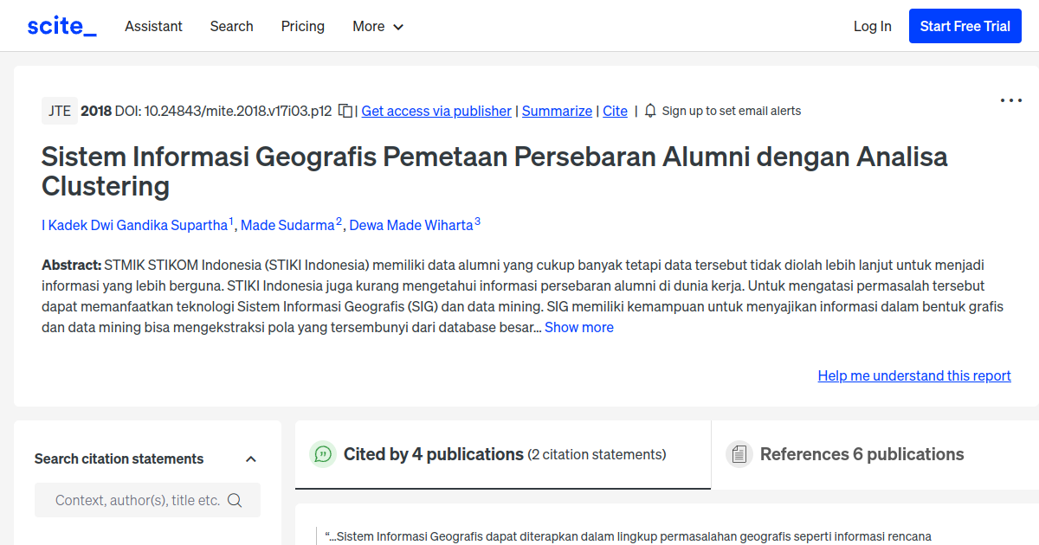Image resolution: width=1039 pixels, height=545 pixels.
Task: Click the Summarize link
Action: pyautogui.click(x=557, y=111)
